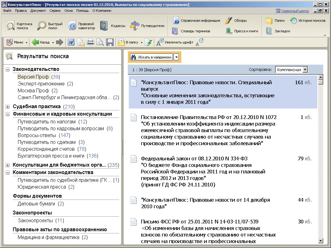Collapse Финансовые и кадровые консультации
Image resolution: width=331 pixels, height=248 pixels.
[7, 114]
